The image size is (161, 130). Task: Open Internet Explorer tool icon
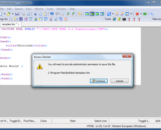(x=114, y=19)
